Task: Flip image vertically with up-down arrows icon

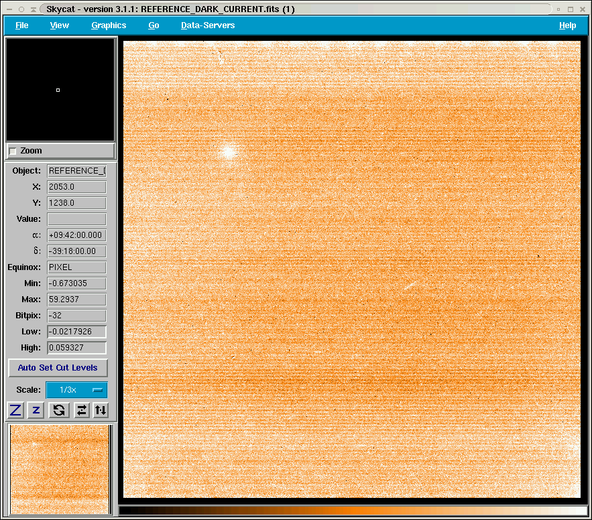Action: click(101, 410)
